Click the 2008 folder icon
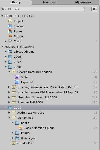This screenshot has height=150, width=100. (x=10, y=67)
